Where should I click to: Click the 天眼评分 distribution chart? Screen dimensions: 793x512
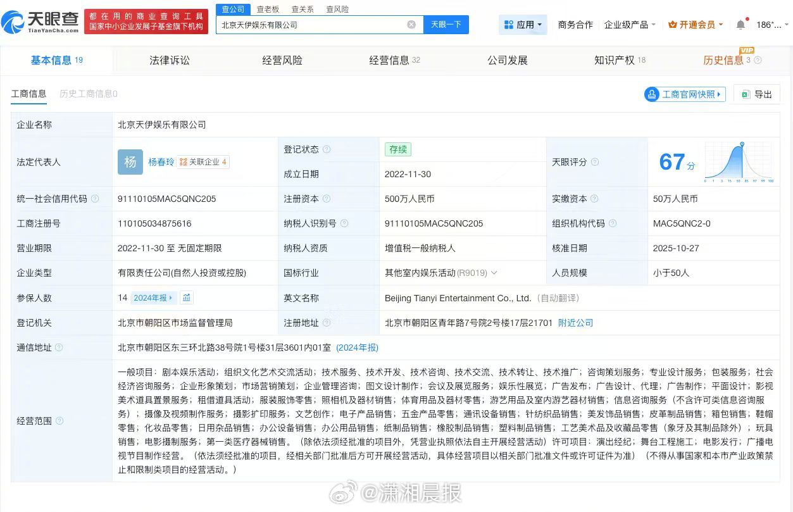[x=739, y=162]
